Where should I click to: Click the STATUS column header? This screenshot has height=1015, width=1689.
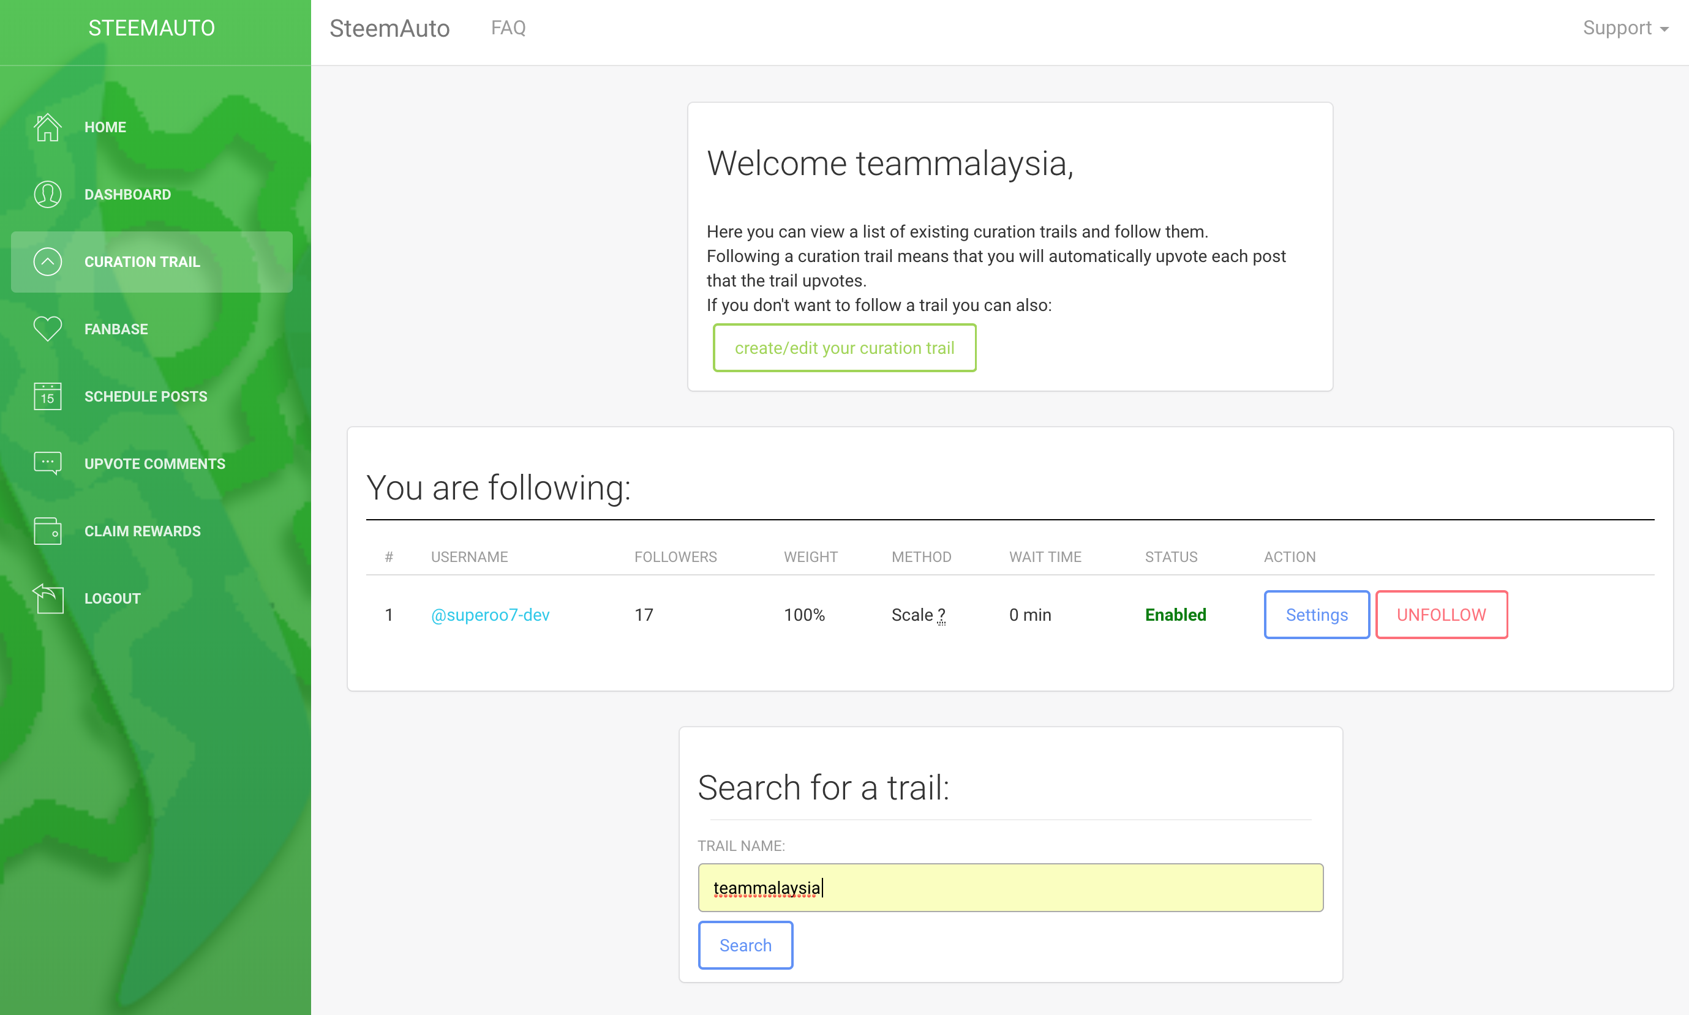1171,556
